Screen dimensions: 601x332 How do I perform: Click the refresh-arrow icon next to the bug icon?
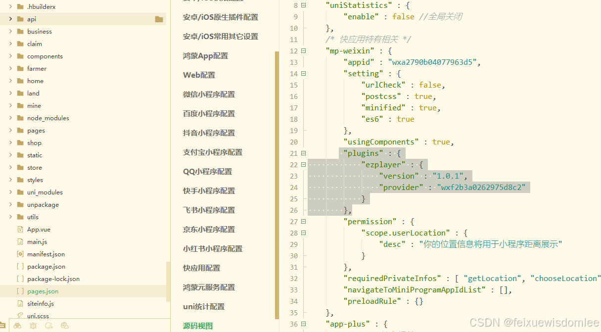pos(49,326)
